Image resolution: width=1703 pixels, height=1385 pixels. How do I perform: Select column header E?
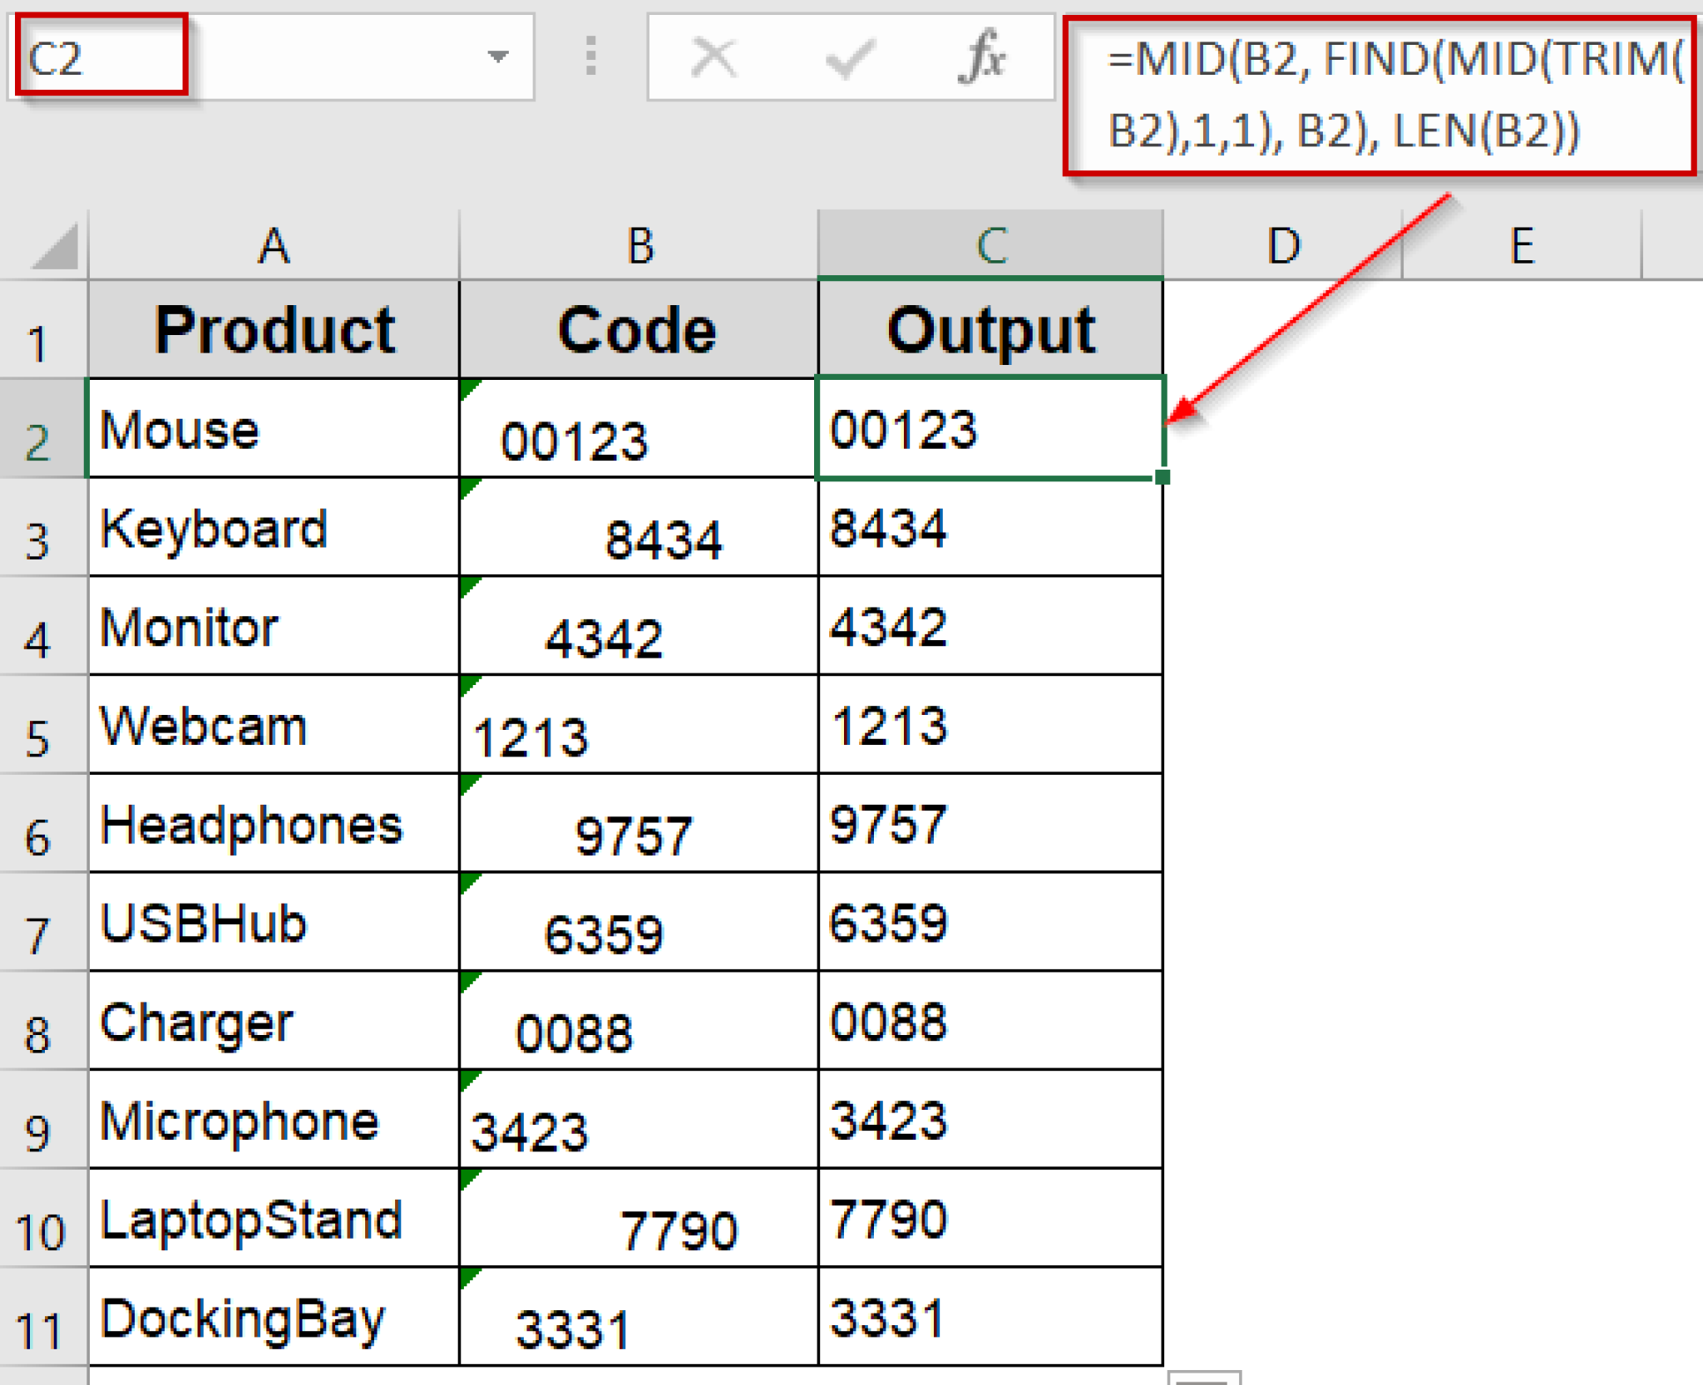coord(1522,244)
